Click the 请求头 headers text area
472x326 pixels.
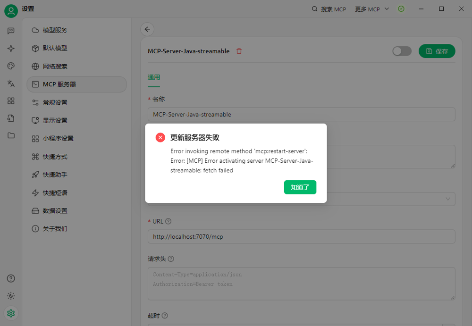coord(301,284)
